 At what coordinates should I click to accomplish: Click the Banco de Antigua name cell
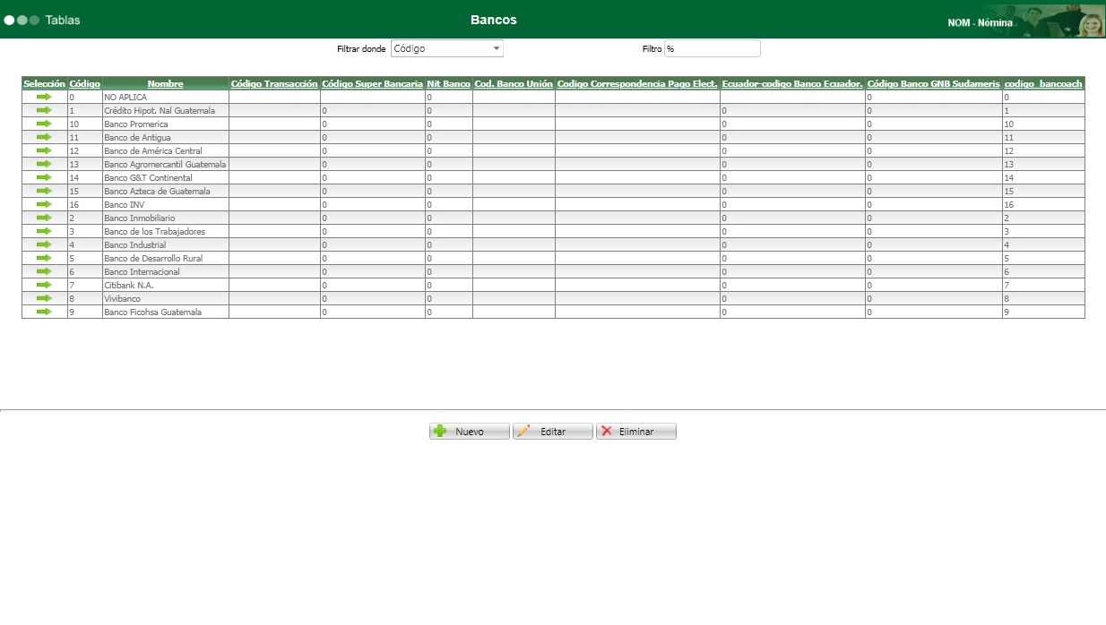[x=166, y=137]
